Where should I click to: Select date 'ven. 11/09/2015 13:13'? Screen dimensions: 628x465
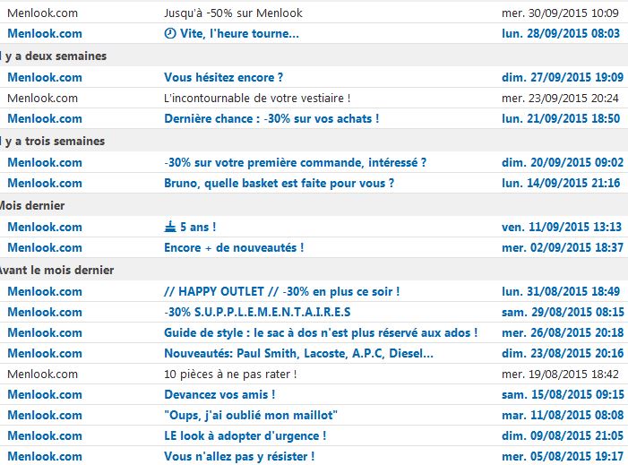point(562,227)
